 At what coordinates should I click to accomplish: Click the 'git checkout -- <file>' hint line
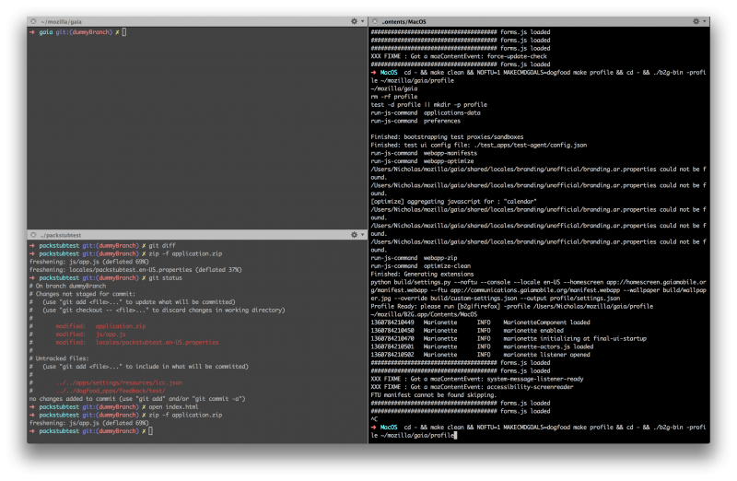(157, 310)
